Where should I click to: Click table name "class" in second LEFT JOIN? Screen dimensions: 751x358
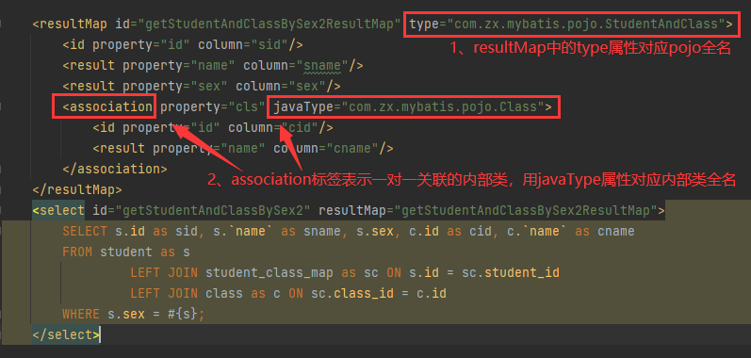224,293
